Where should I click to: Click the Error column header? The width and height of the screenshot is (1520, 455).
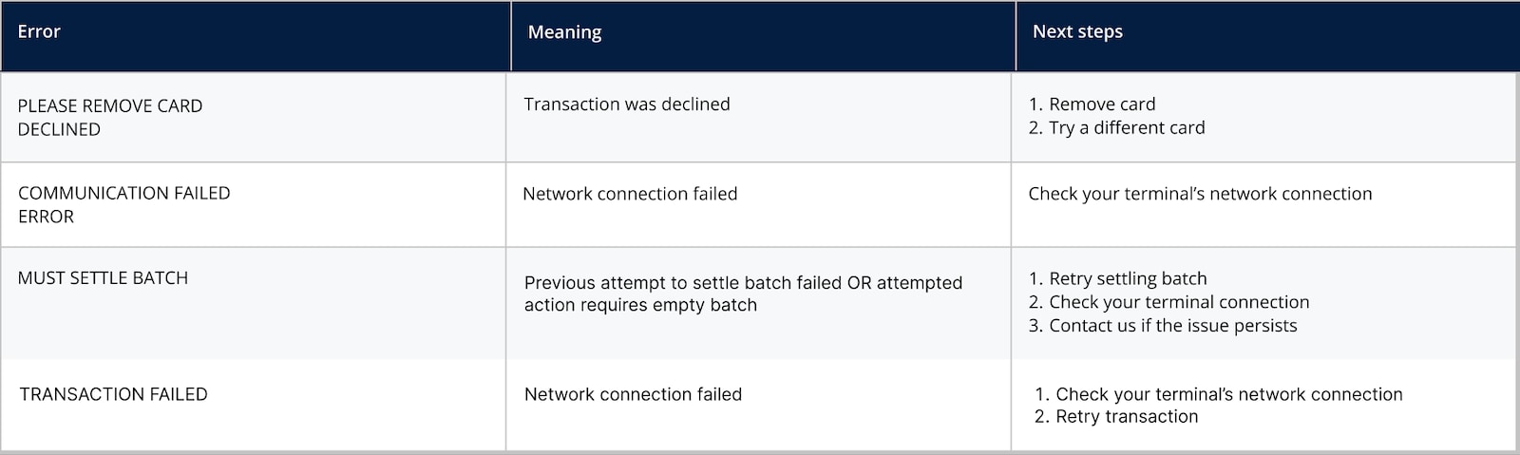coord(39,32)
